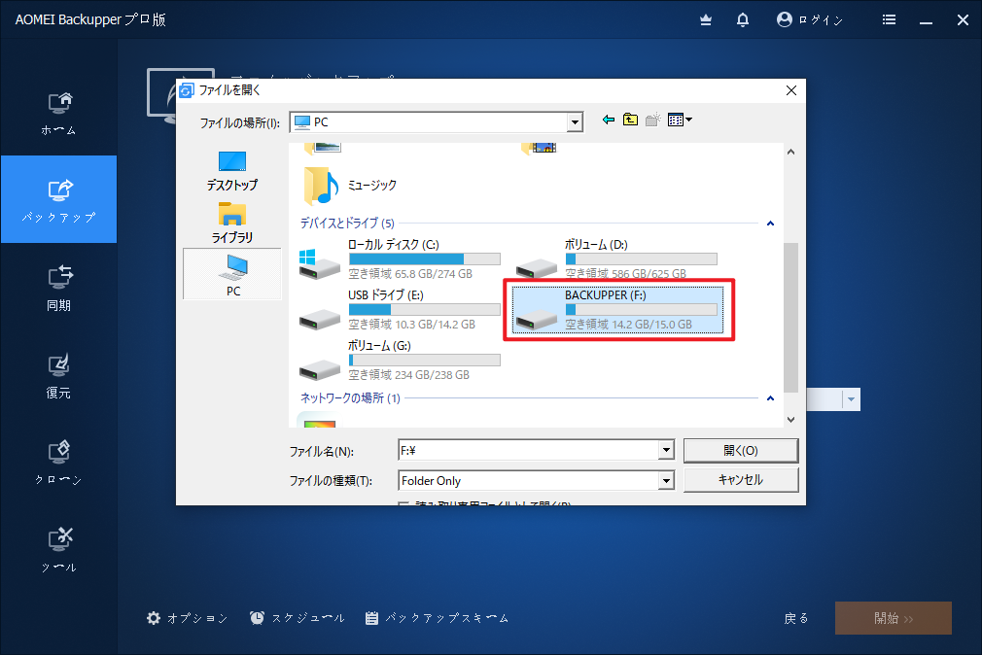This screenshot has height=655, width=982.
Task: Click the login (ログイン) account button
Action: coord(810,20)
